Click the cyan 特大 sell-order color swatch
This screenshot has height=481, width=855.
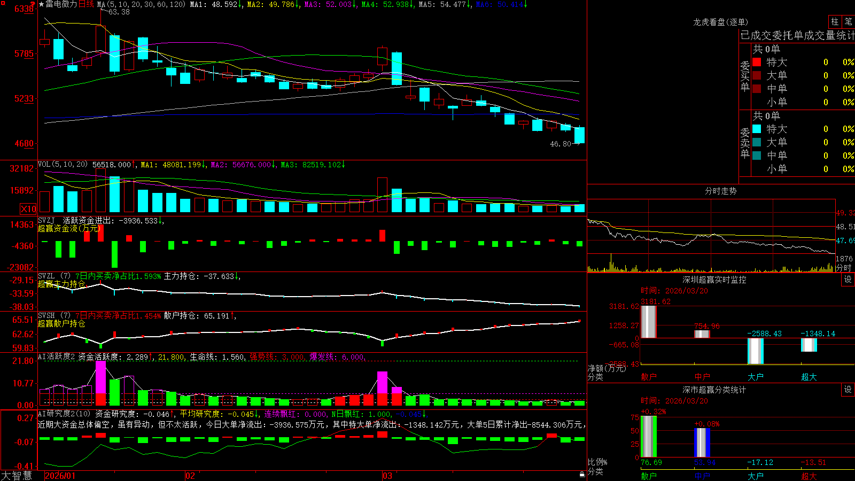coord(757,129)
